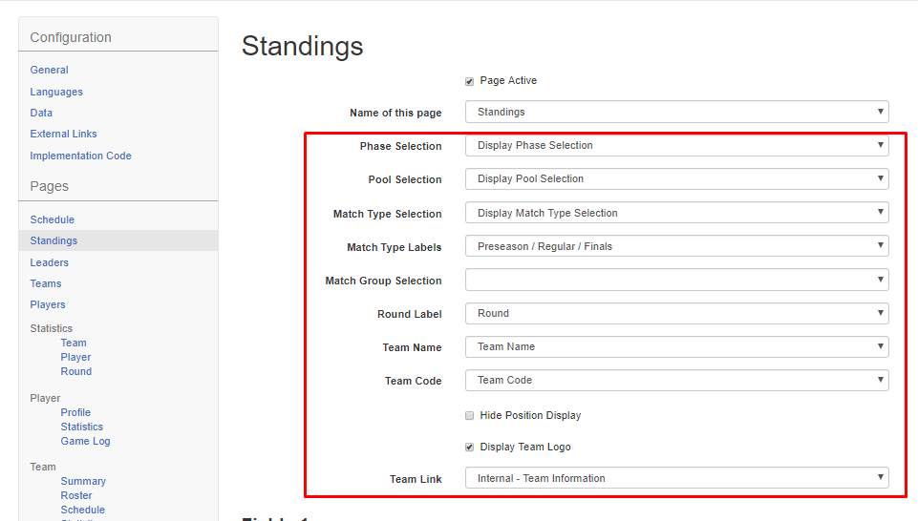Open the Round statistics page
The image size is (918, 521).
(76, 371)
